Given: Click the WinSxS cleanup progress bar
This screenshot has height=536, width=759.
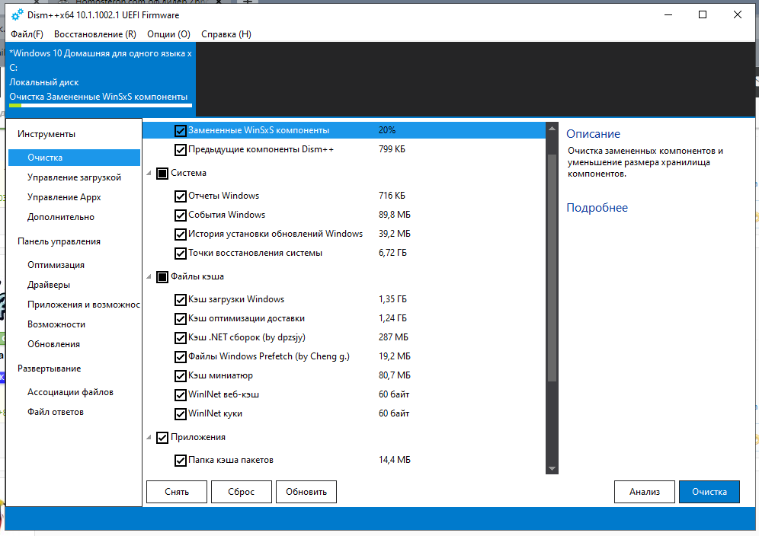Looking at the screenshot, I should point(100,107).
